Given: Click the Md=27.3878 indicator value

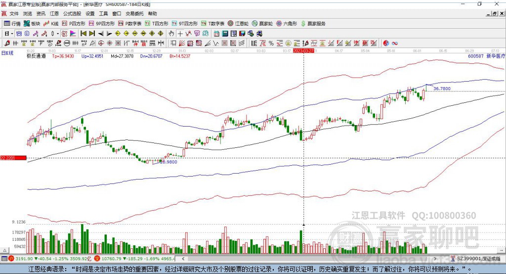Looking at the screenshot, I should [x=122, y=56].
